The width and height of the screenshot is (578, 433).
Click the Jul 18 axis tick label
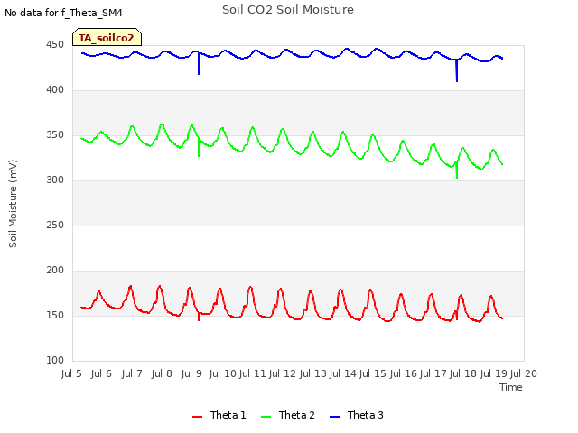[x=463, y=373]
